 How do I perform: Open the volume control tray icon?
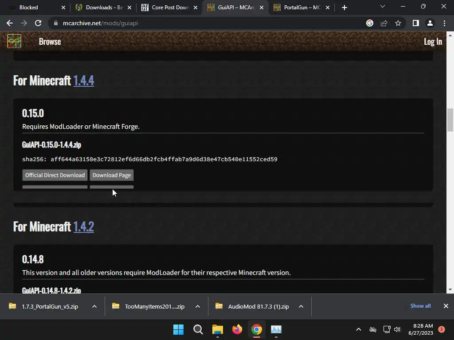coord(397,329)
